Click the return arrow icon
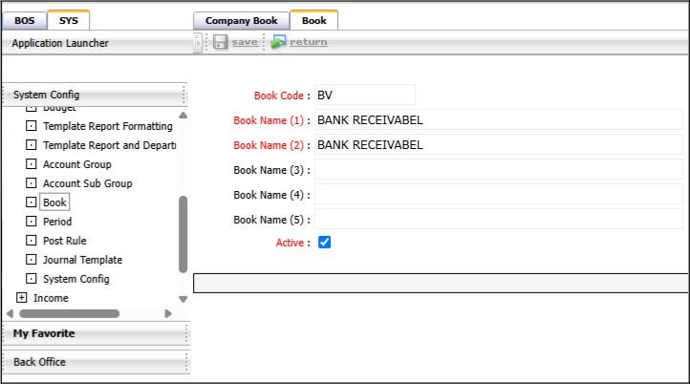690x384 pixels. coord(278,42)
